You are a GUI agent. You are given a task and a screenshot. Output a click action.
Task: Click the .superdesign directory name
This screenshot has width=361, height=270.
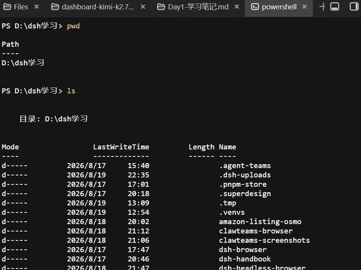pyautogui.click(x=245, y=194)
